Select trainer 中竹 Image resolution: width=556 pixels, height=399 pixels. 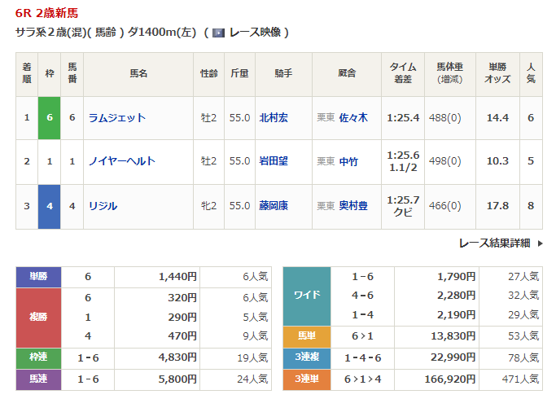tap(348, 162)
